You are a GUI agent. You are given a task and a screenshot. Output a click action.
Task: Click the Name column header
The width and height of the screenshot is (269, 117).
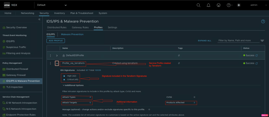[65, 48]
